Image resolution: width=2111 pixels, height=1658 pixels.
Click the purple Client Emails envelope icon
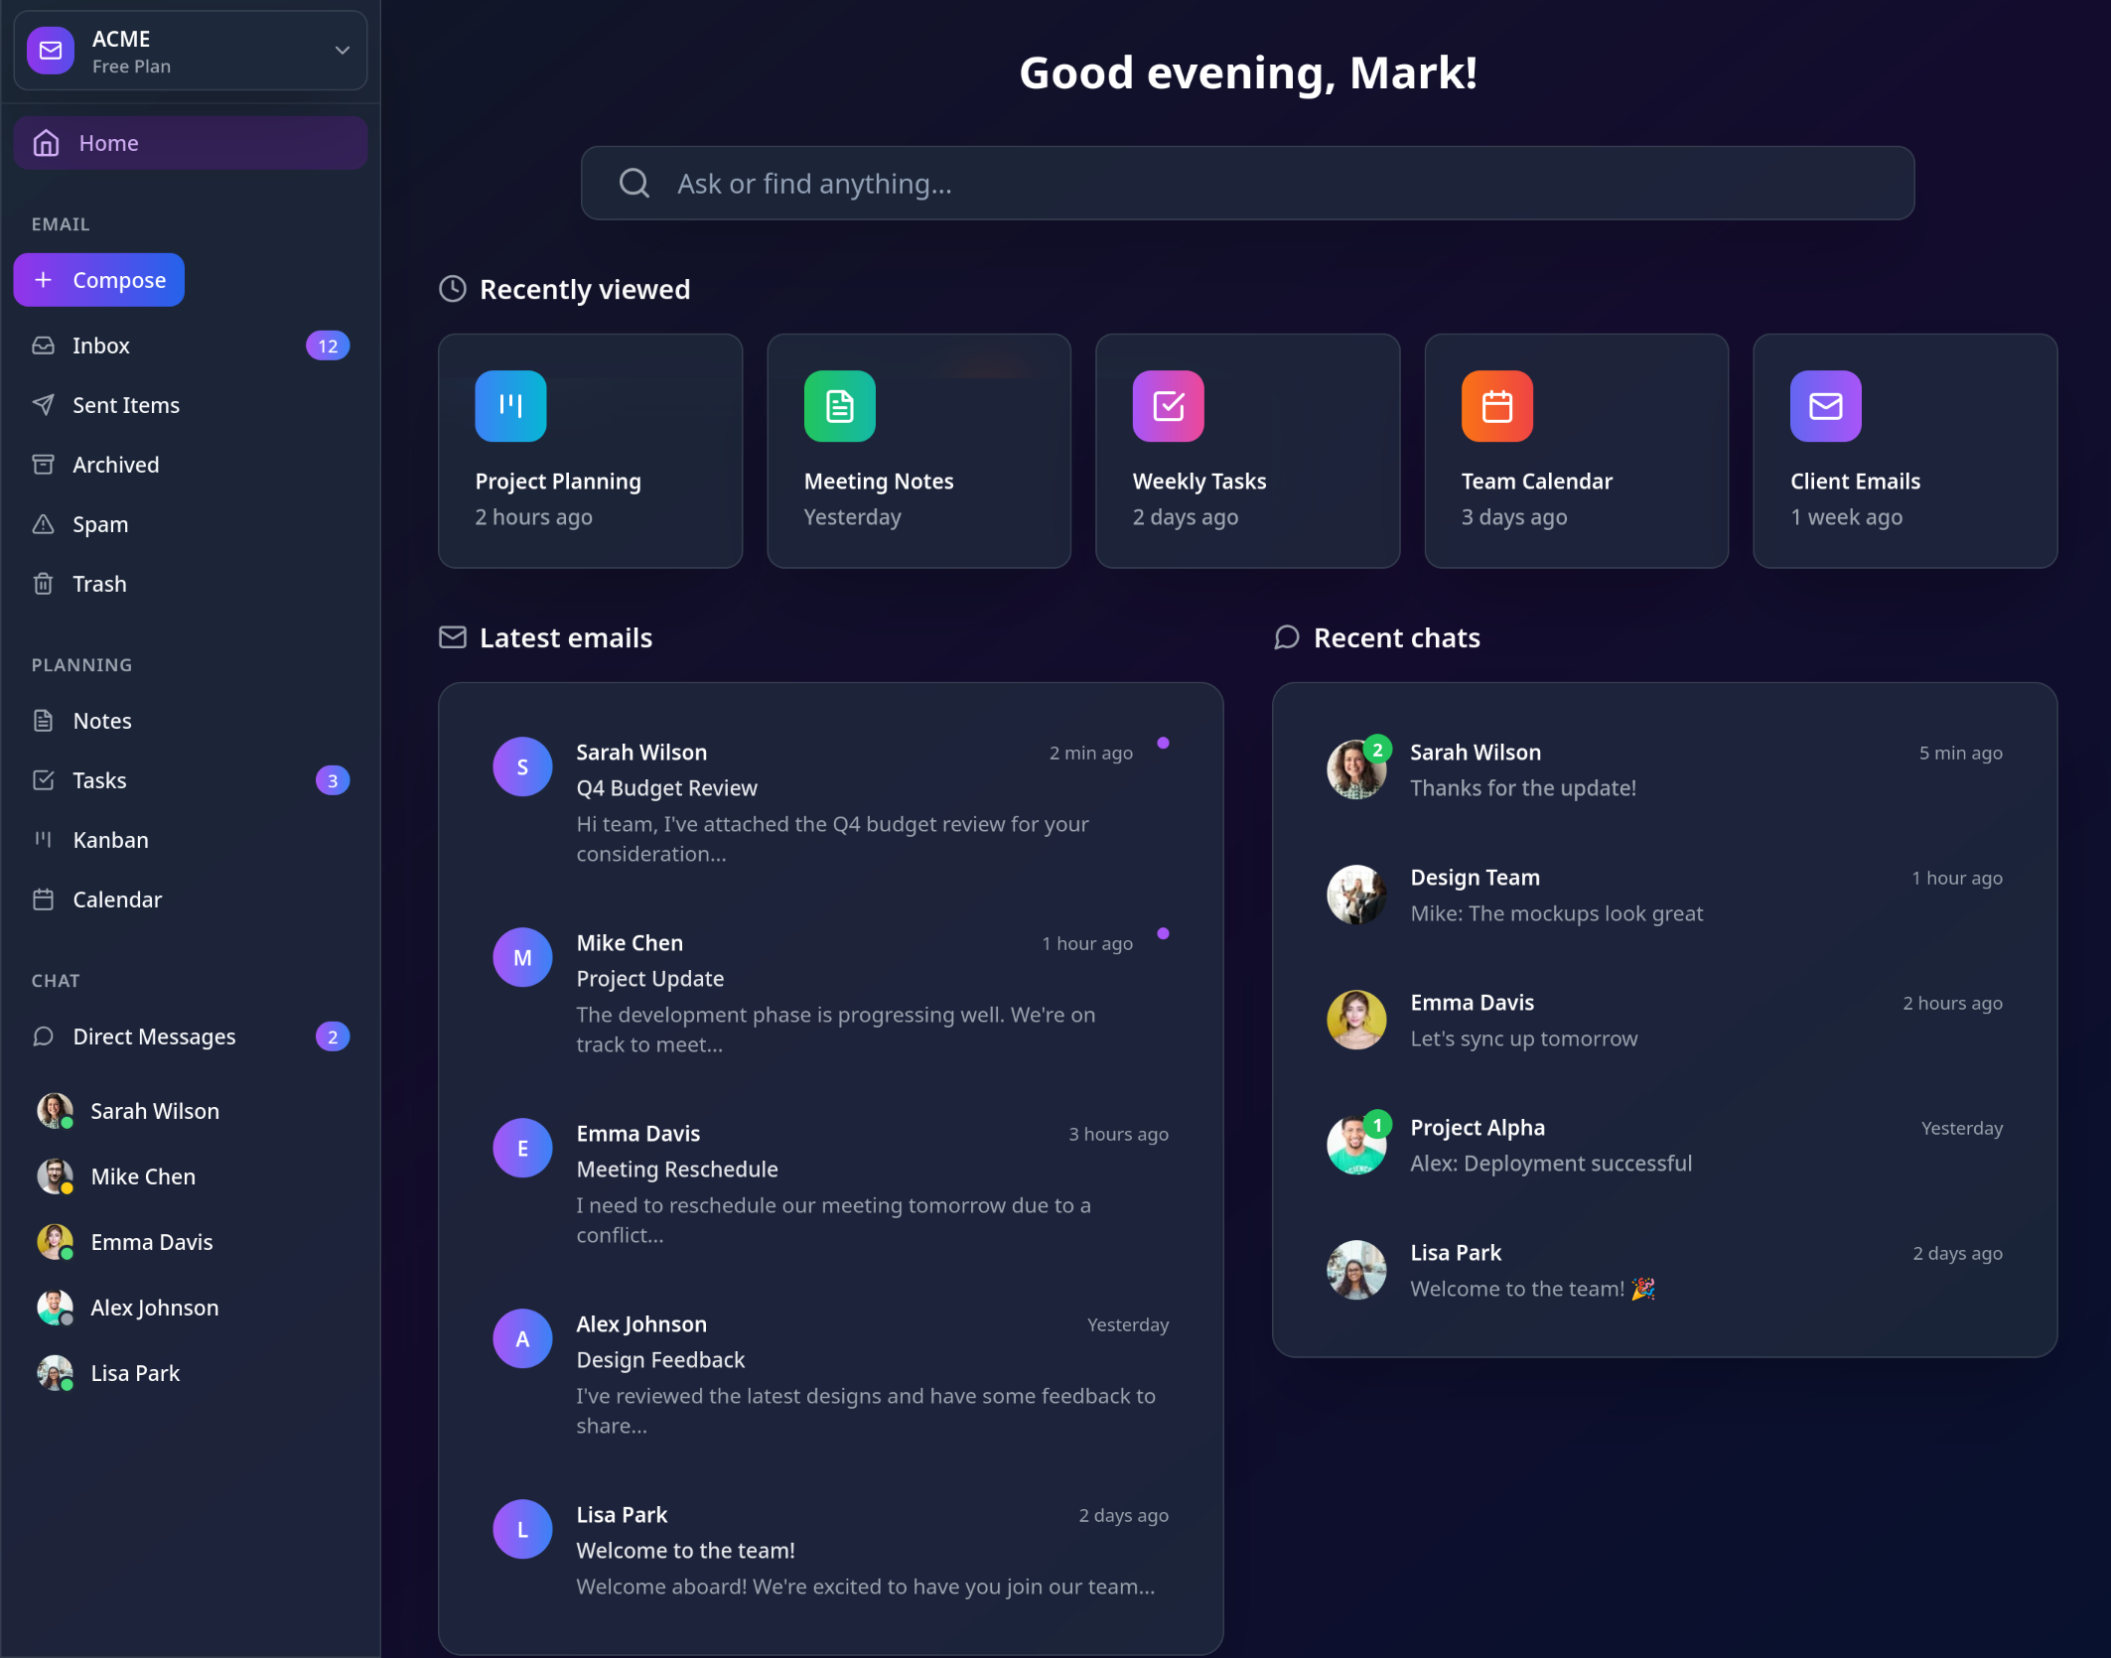pos(1825,405)
